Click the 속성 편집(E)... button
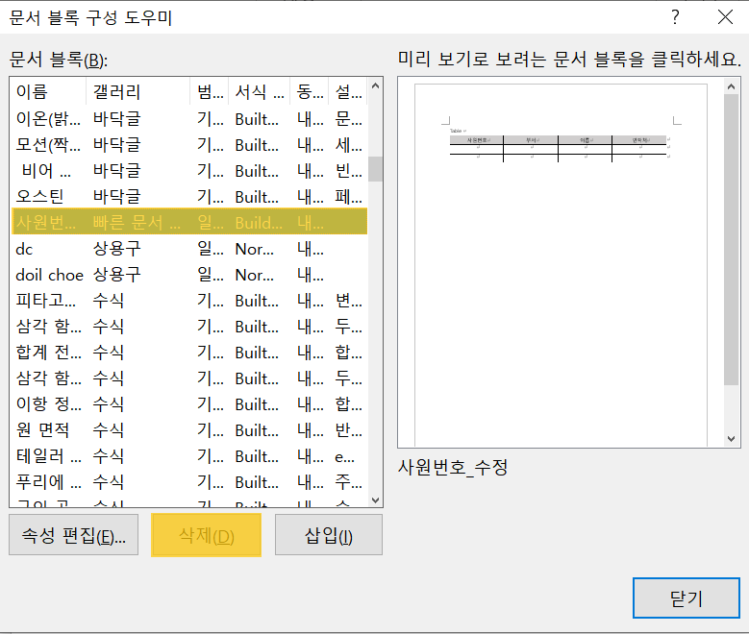 [74, 535]
